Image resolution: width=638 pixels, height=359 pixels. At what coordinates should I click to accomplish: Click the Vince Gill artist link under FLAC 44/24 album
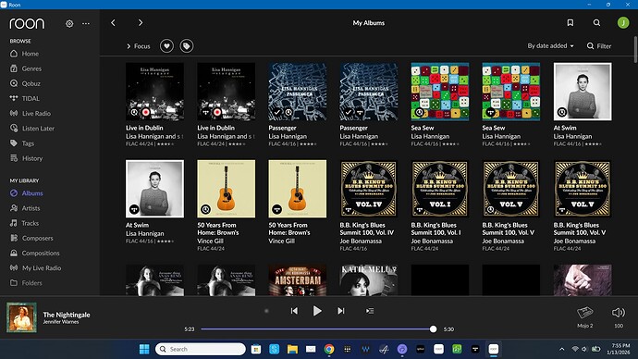(211, 241)
